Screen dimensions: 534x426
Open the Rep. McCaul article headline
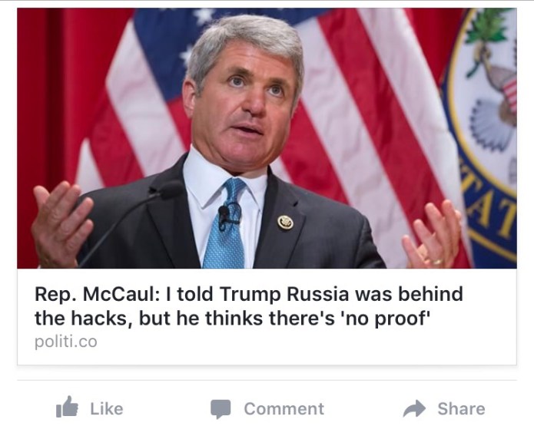coord(249,306)
